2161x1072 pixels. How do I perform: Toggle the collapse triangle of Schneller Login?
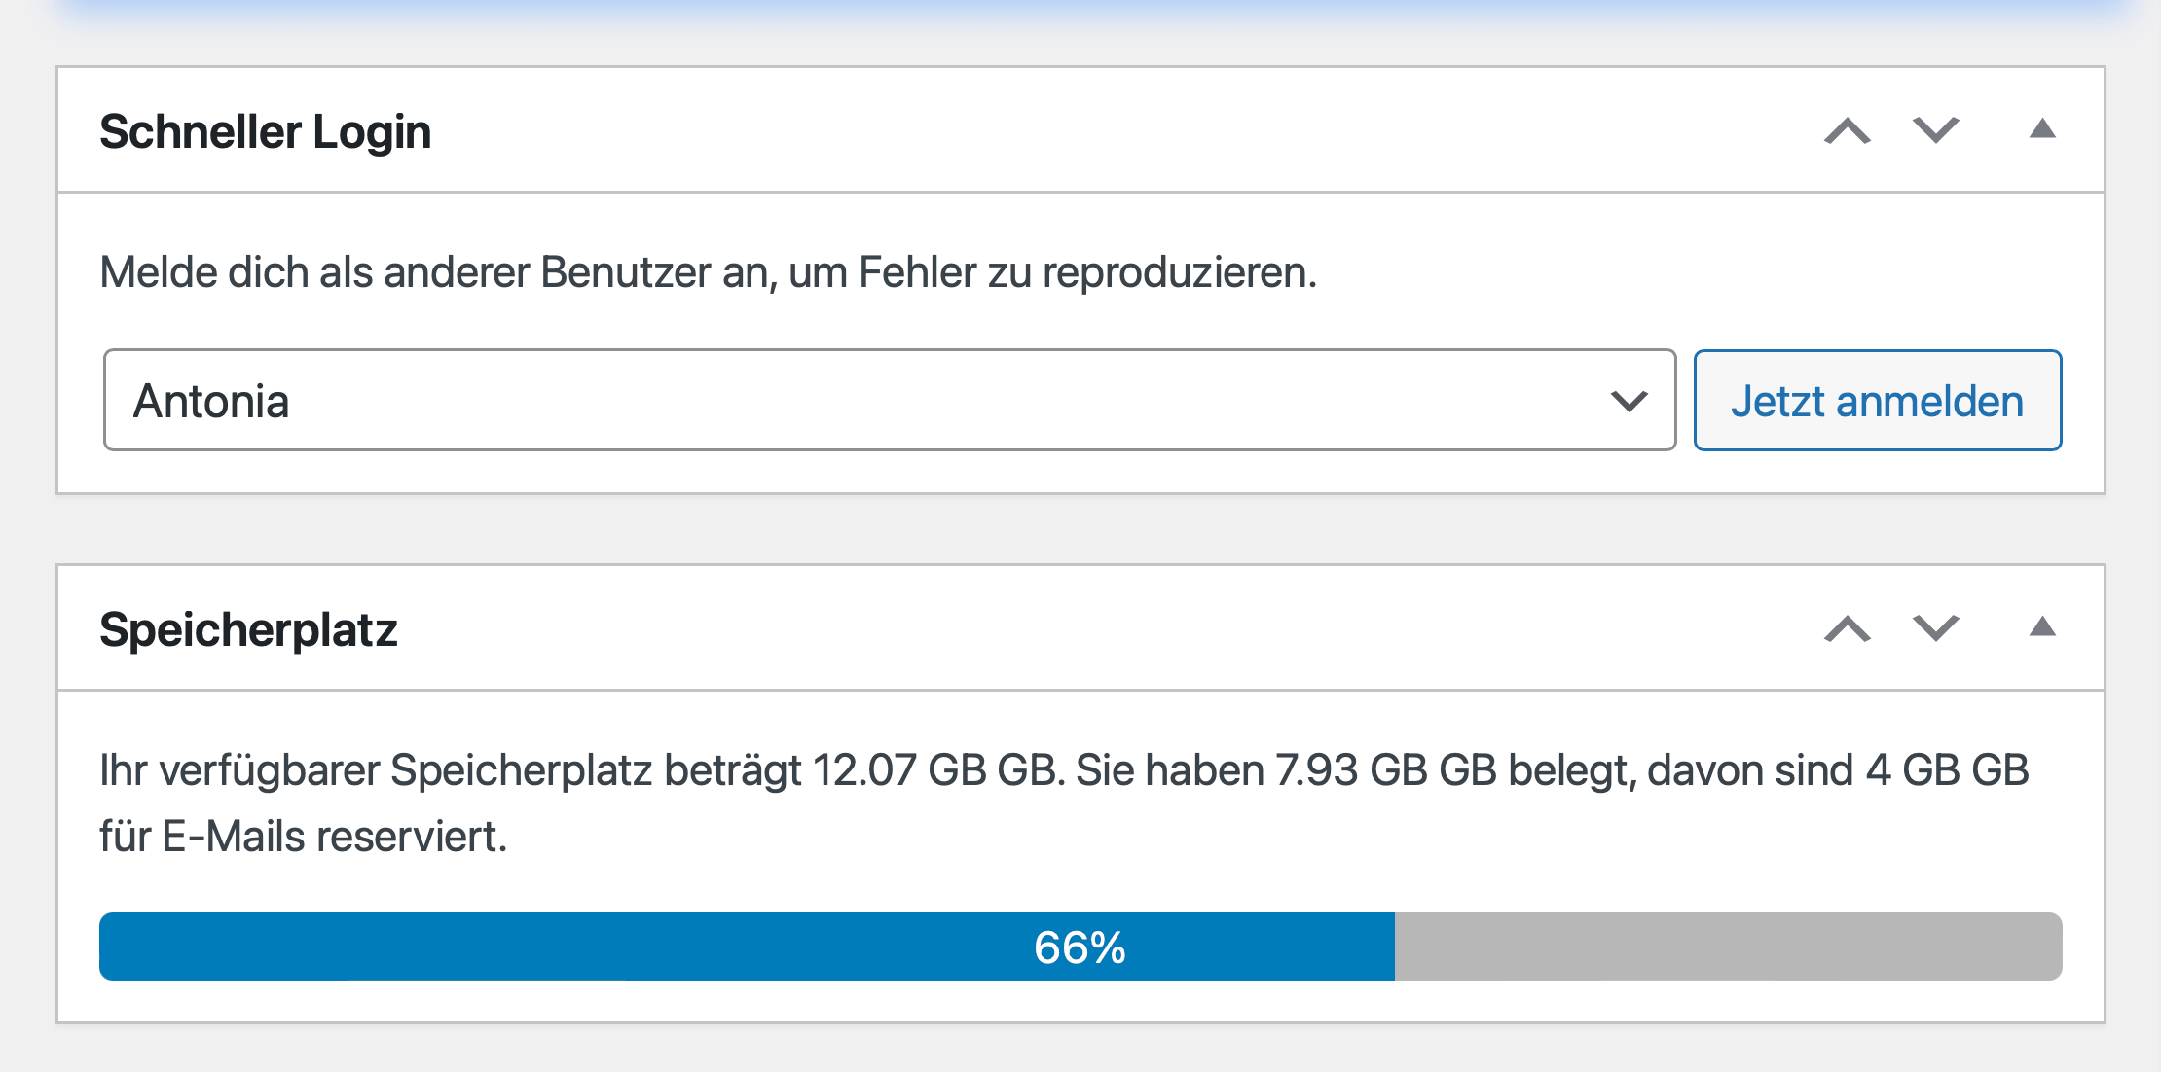pos(2041,126)
